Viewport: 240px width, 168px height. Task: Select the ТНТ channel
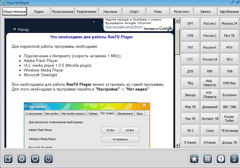coord(190,47)
